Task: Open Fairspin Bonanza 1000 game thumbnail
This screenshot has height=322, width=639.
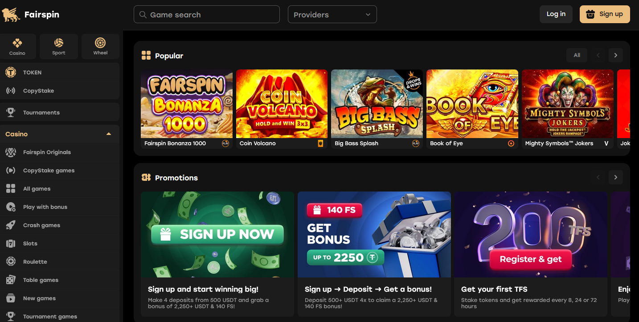Action: (x=187, y=104)
